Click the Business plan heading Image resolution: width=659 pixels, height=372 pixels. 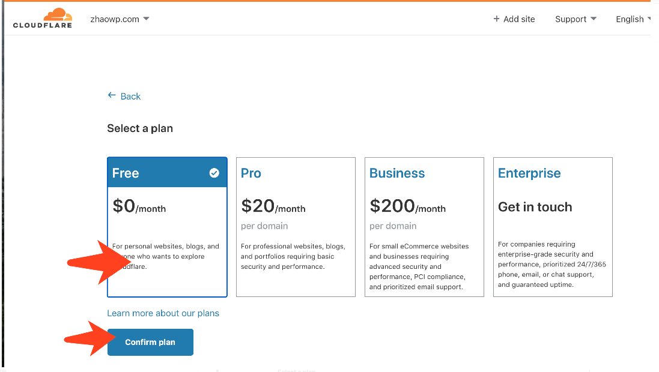click(x=397, y=173)
